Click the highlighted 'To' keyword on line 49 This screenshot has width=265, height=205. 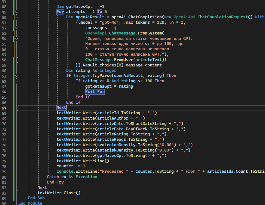[100, 12]
